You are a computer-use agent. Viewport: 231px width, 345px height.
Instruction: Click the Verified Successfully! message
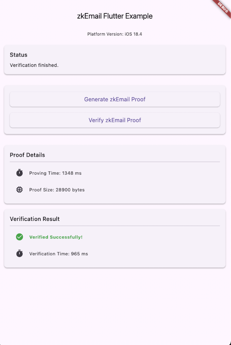coord(56,237)
